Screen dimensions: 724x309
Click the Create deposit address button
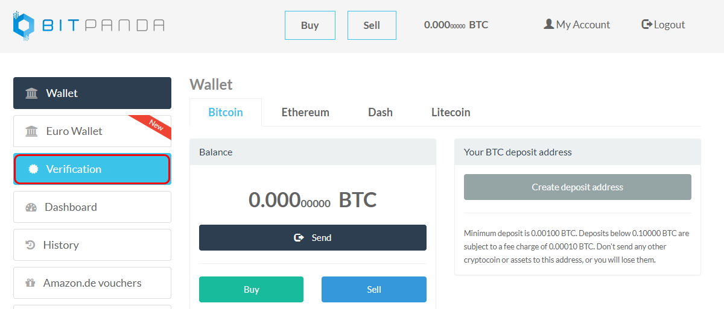click(577, 187)
